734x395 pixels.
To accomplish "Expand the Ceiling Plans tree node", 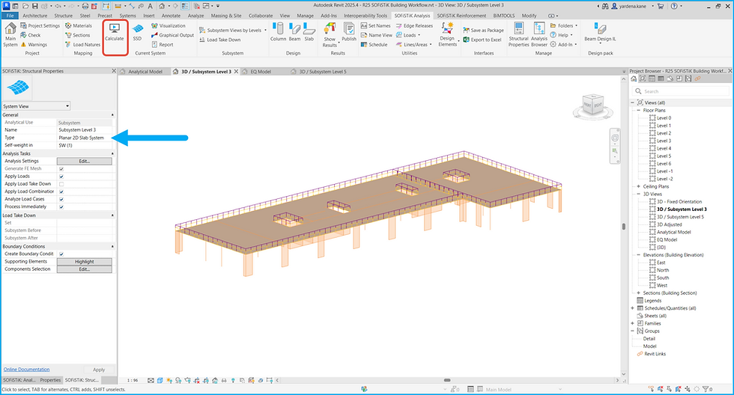I will point(638,186).
